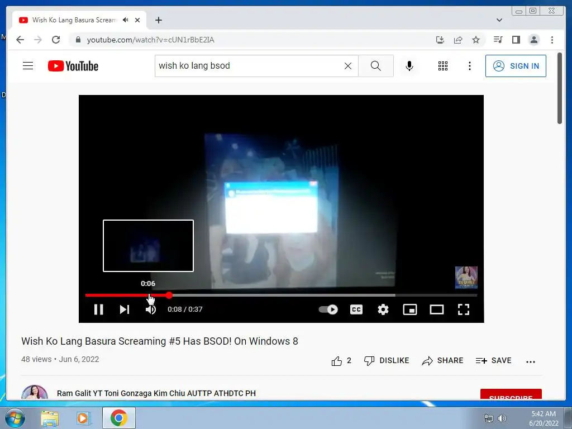Reload the current page
This screenshot has width=572, height=429.
[56, 40]
